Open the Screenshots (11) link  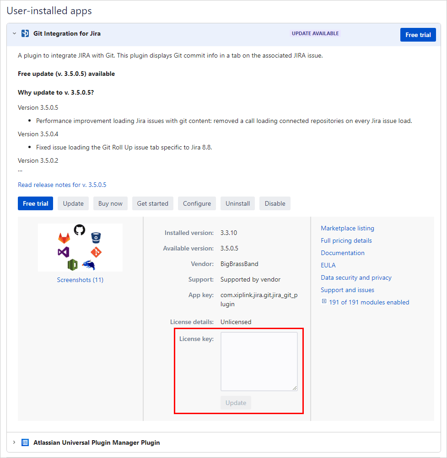tap(80, 280)
